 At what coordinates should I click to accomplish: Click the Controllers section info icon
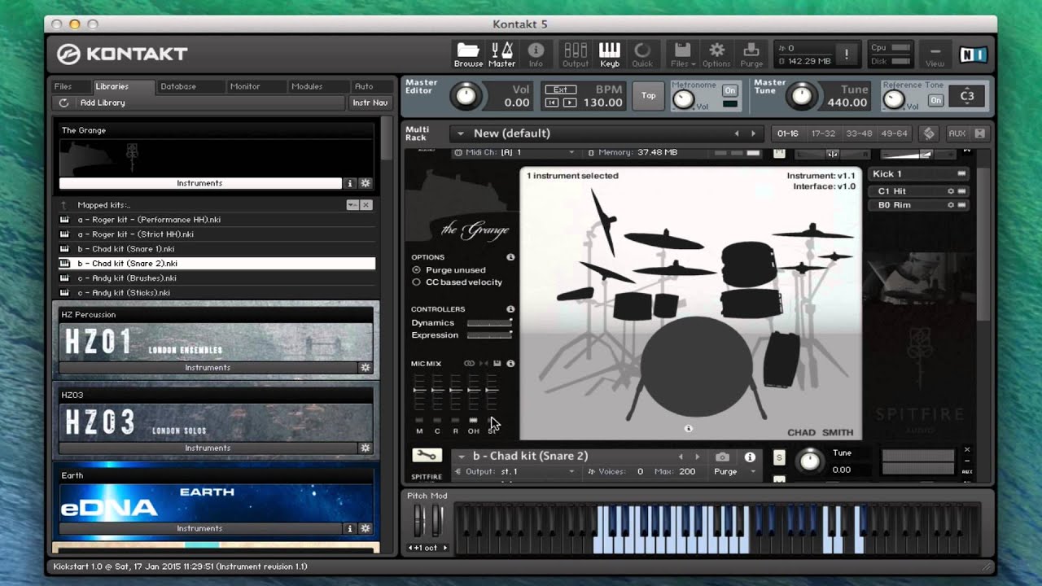pos(510,309)
